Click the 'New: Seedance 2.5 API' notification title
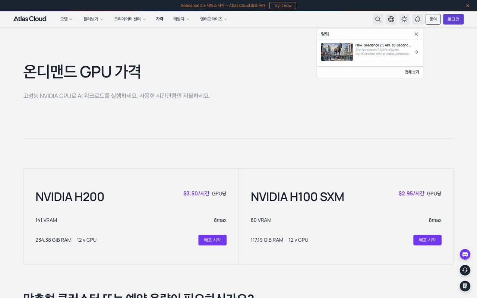 click(383, 45)
